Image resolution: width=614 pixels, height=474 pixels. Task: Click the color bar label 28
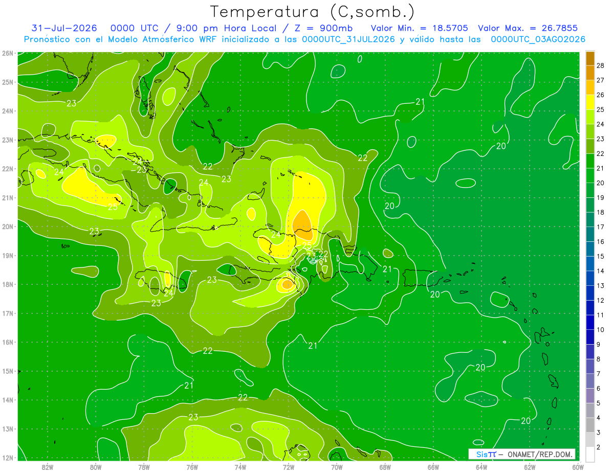click(600, 65)
